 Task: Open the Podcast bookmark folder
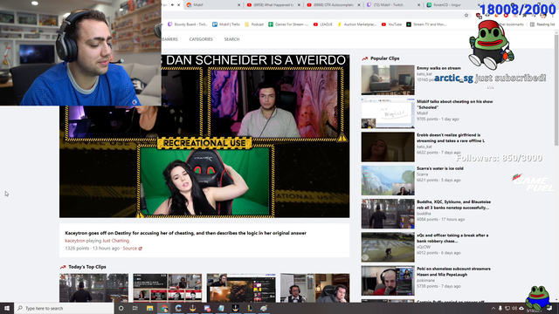pyautogui.click(x=254, y=24)
